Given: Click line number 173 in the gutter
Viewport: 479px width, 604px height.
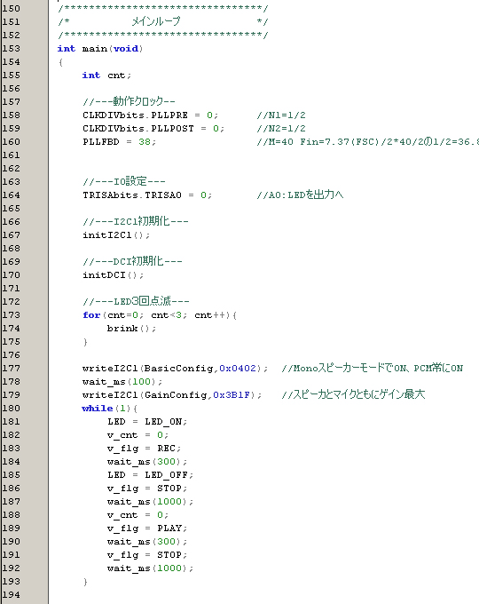Looking at the screenshot, I should pyautogui.click(x=12, y=315).
